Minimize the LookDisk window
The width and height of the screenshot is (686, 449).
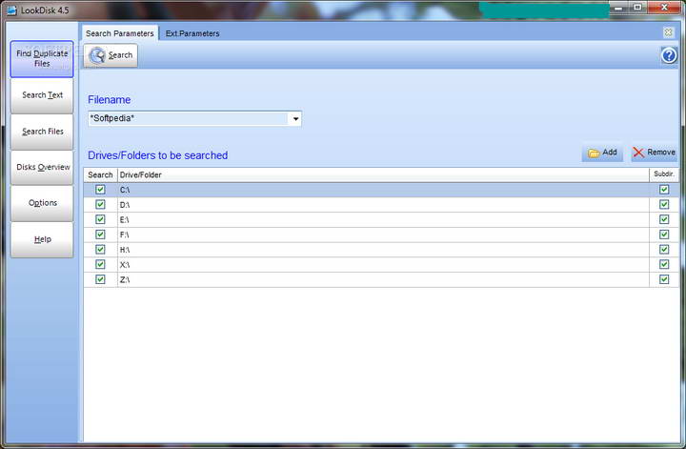tap(617, 8)
